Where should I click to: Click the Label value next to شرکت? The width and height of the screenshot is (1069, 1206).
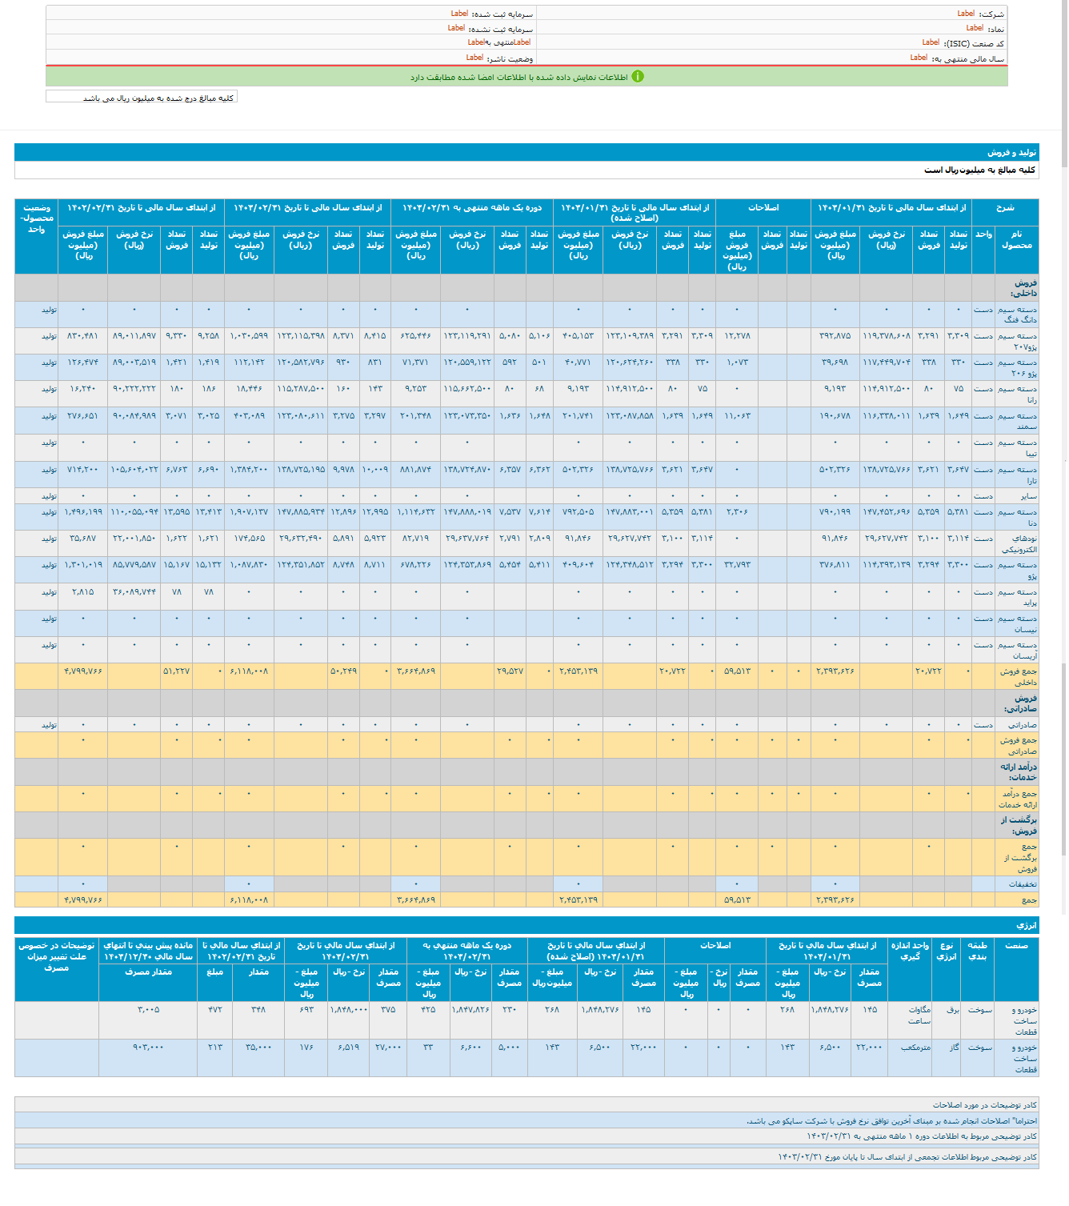(x=966, y=14)
